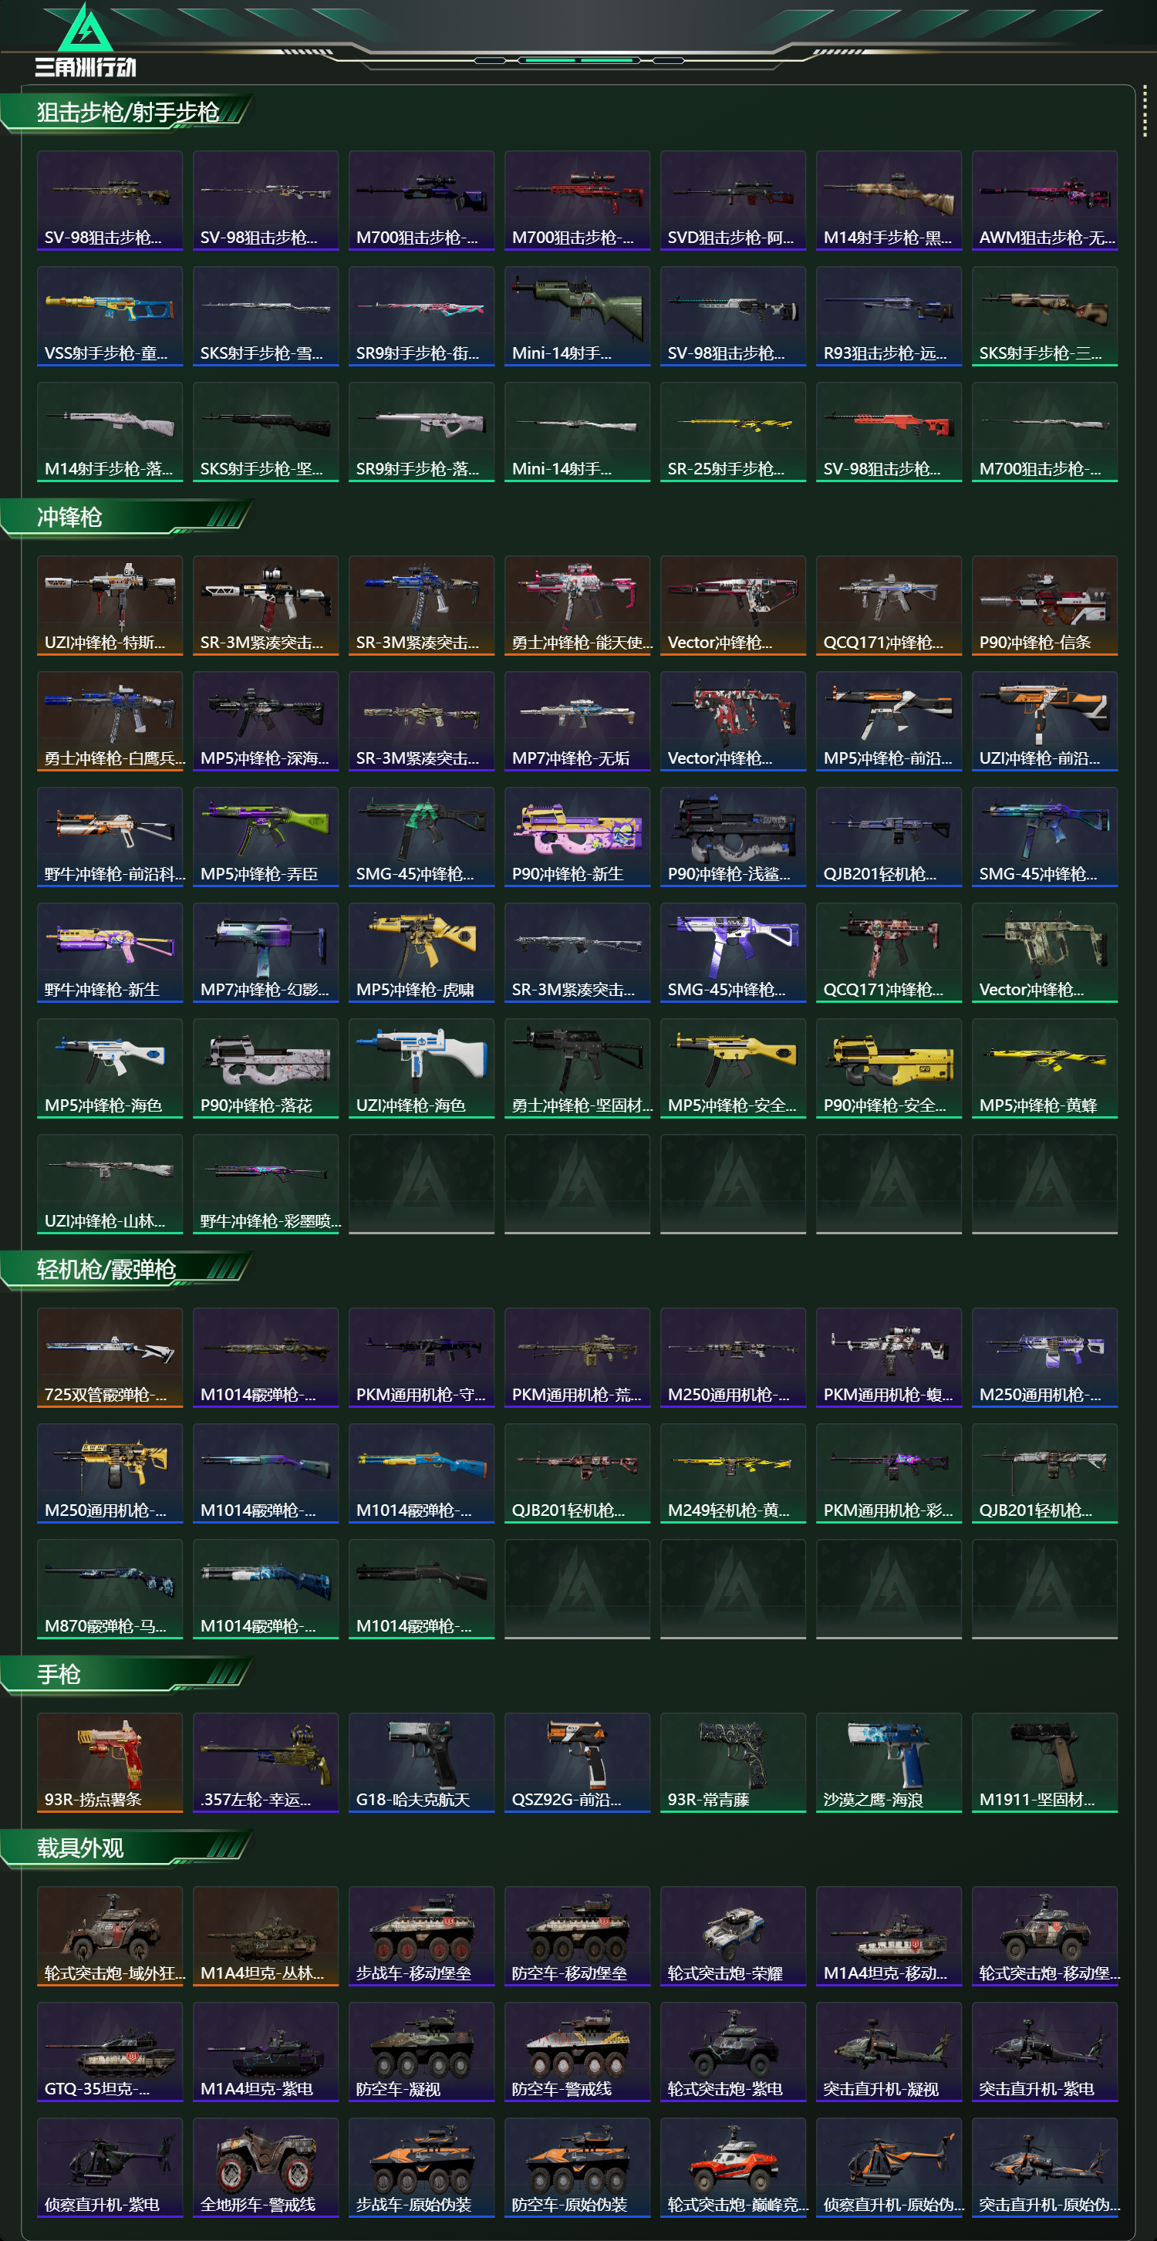This screenshot has width=1157, height=2241.
Task: Select the 725双管霰弹枪 skin
Action: 110,1357
